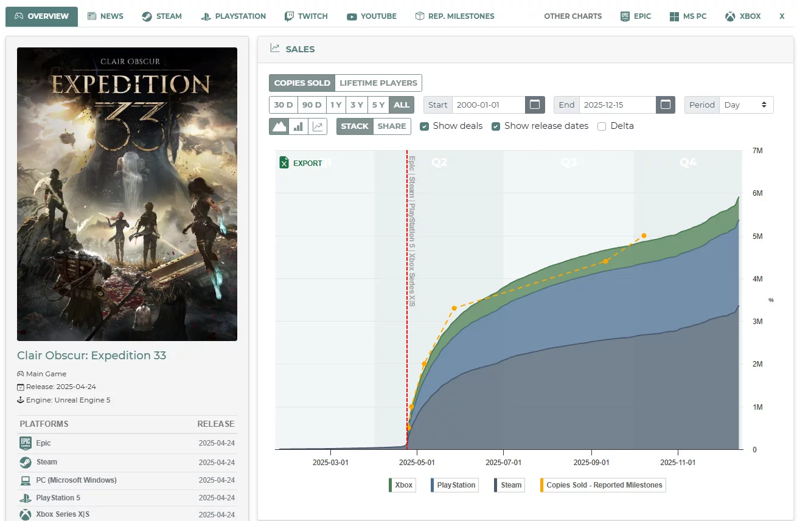This screenshot has width=797, height=521.
Task: Select the line chart type icon
Action: [x=317, y=126]
